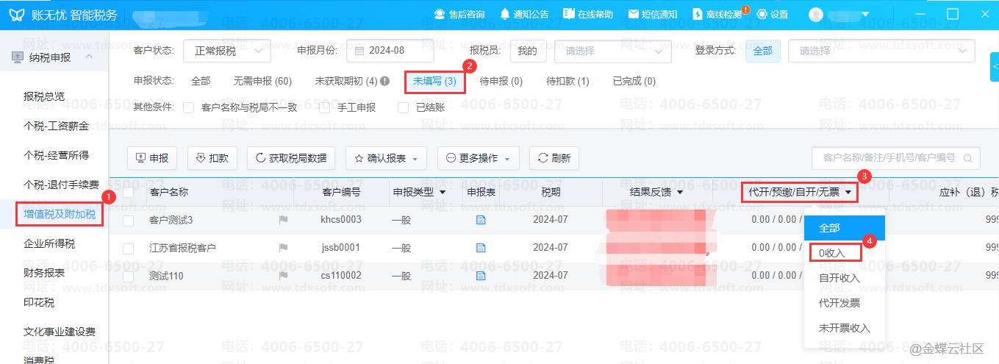Check the 手工申报 checkbox

325,108
